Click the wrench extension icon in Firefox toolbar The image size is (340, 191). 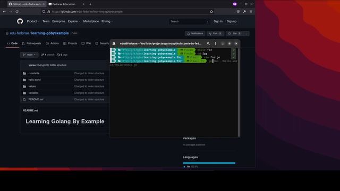[x=244, y=12]
